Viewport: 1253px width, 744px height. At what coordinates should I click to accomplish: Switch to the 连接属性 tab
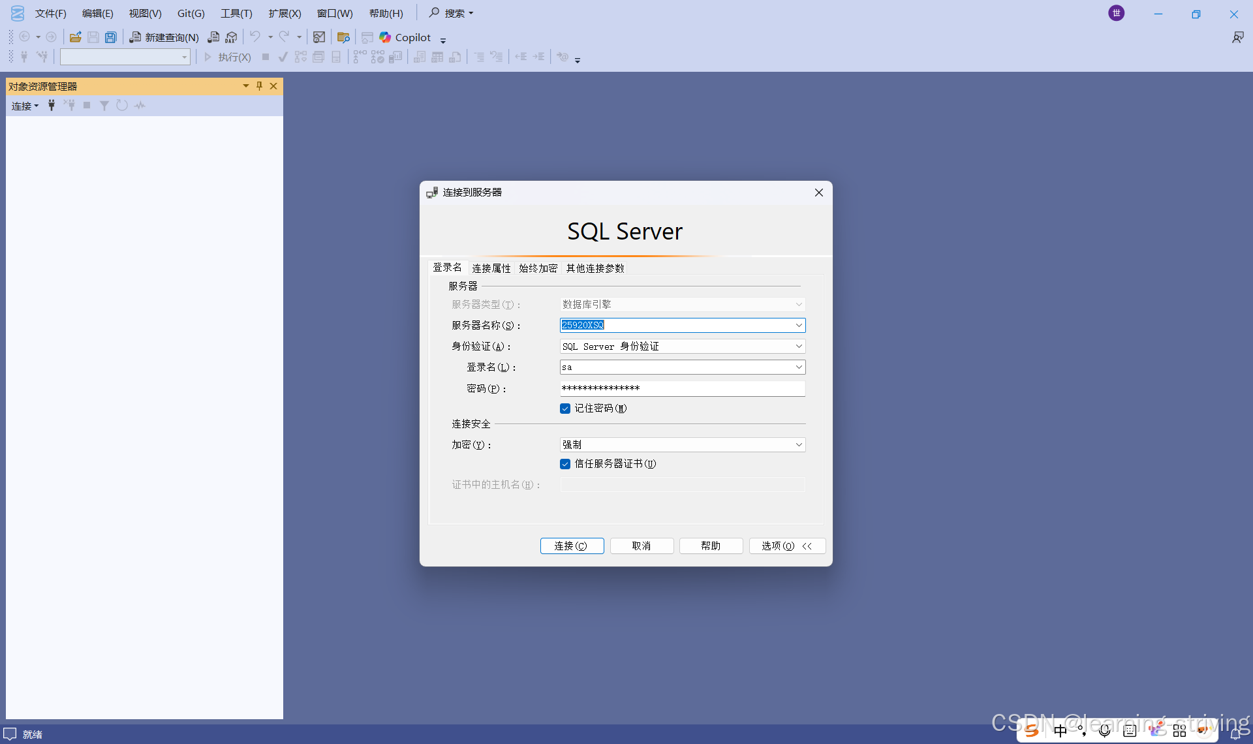click(x=491, y=268)
